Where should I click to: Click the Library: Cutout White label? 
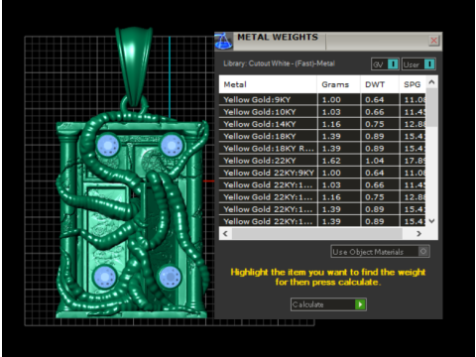(279, 63)
